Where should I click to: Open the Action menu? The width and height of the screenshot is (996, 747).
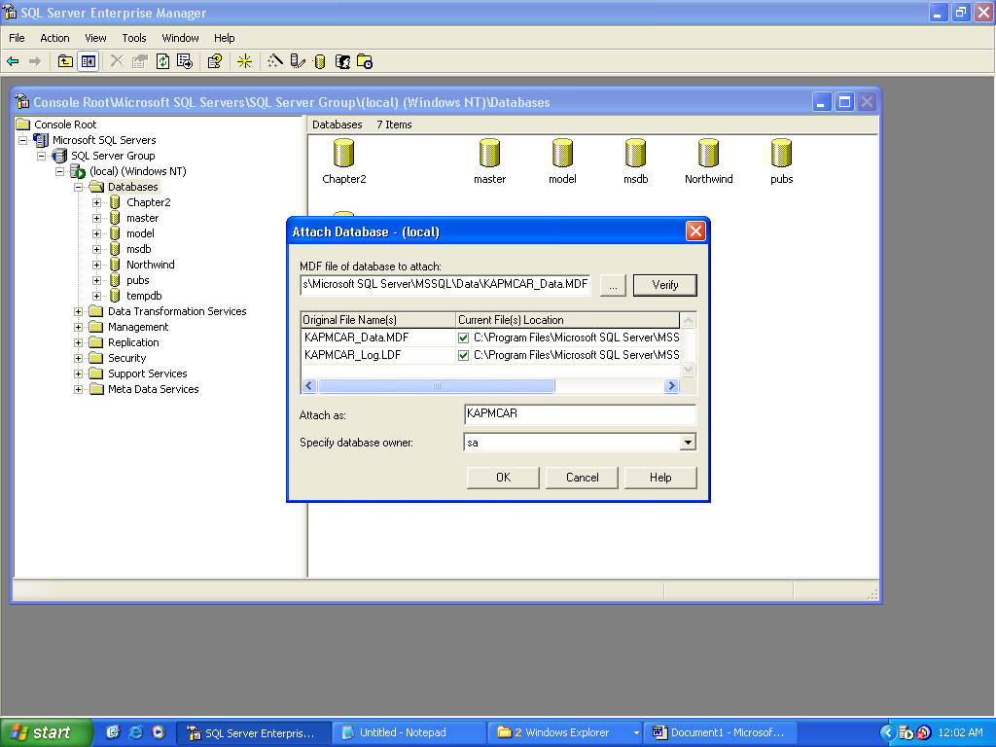click(x=54, y=38)
